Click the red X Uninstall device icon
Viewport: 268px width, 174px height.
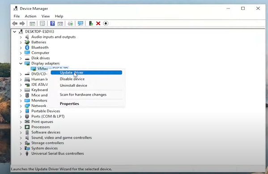98,23
